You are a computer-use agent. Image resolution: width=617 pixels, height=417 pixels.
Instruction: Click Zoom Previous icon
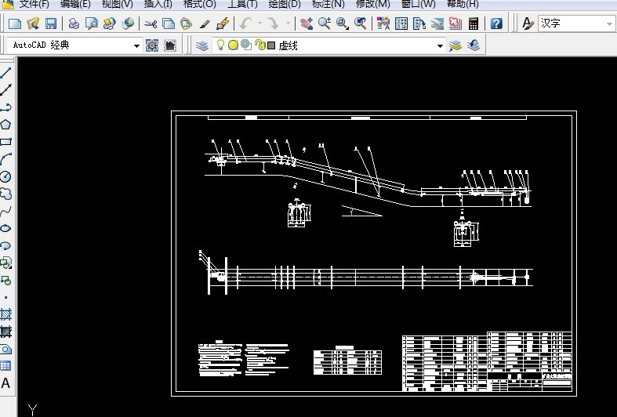(x=361, y=24)
